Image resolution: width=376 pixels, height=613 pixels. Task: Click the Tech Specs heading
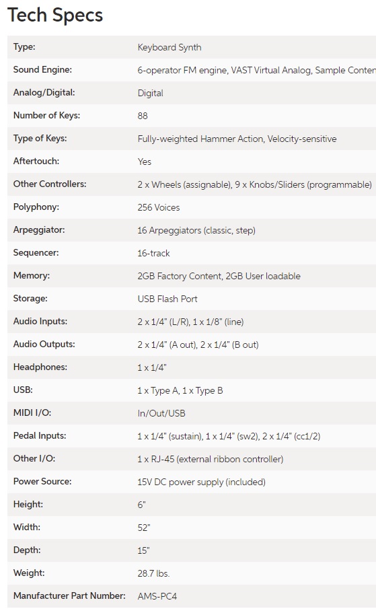tap(55, 15)
